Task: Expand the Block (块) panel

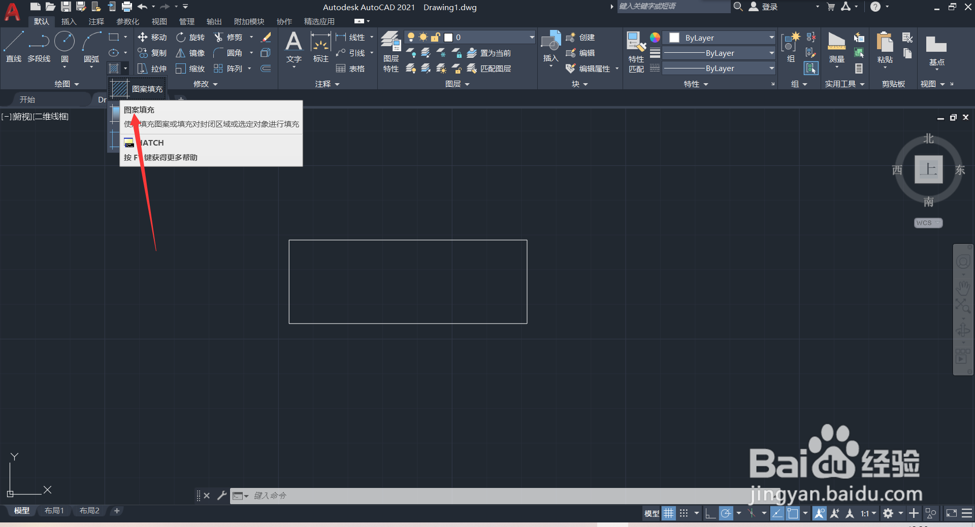Action: pyautogui.click(x=579, y=84)
